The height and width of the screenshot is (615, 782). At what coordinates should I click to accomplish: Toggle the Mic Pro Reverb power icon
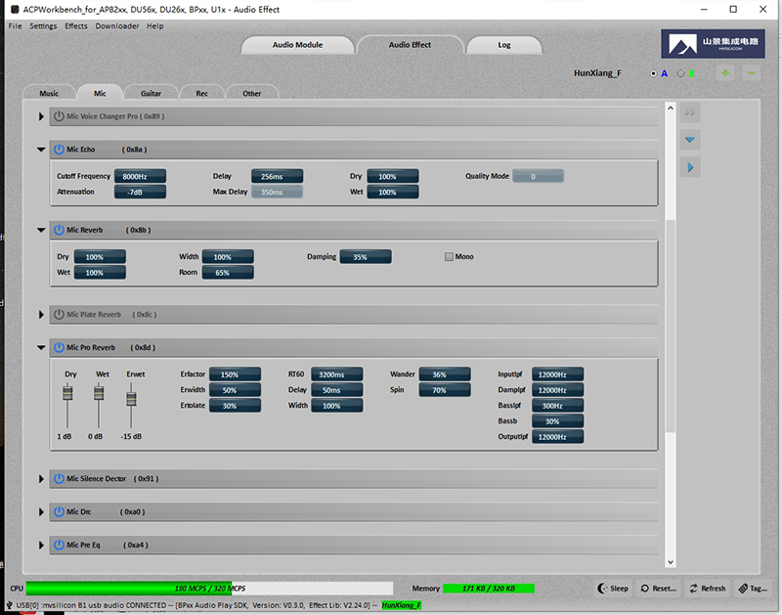pos(59,347)
